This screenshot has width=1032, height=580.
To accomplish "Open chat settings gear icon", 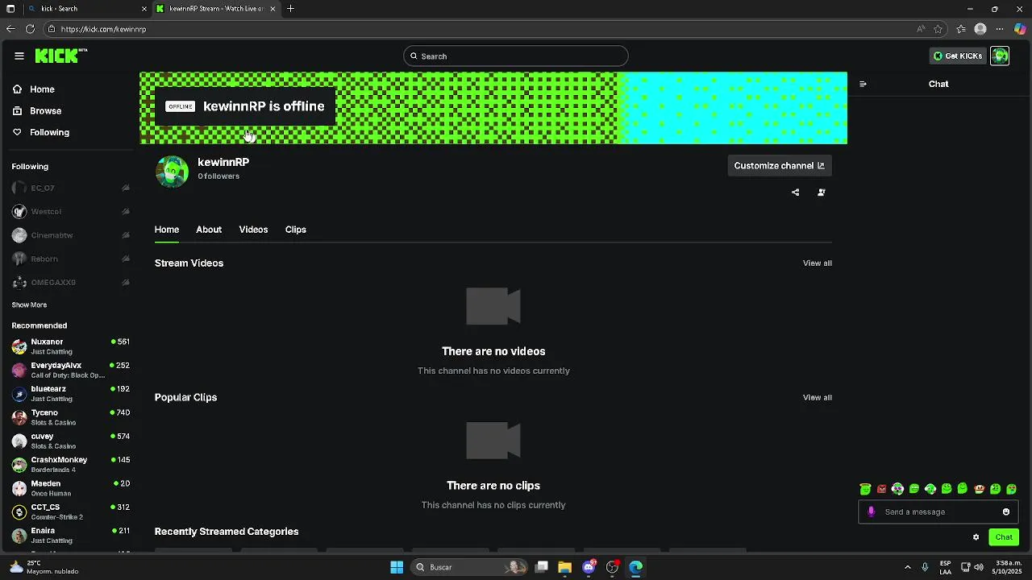I will pyautogui.click(x=976, y=537).
